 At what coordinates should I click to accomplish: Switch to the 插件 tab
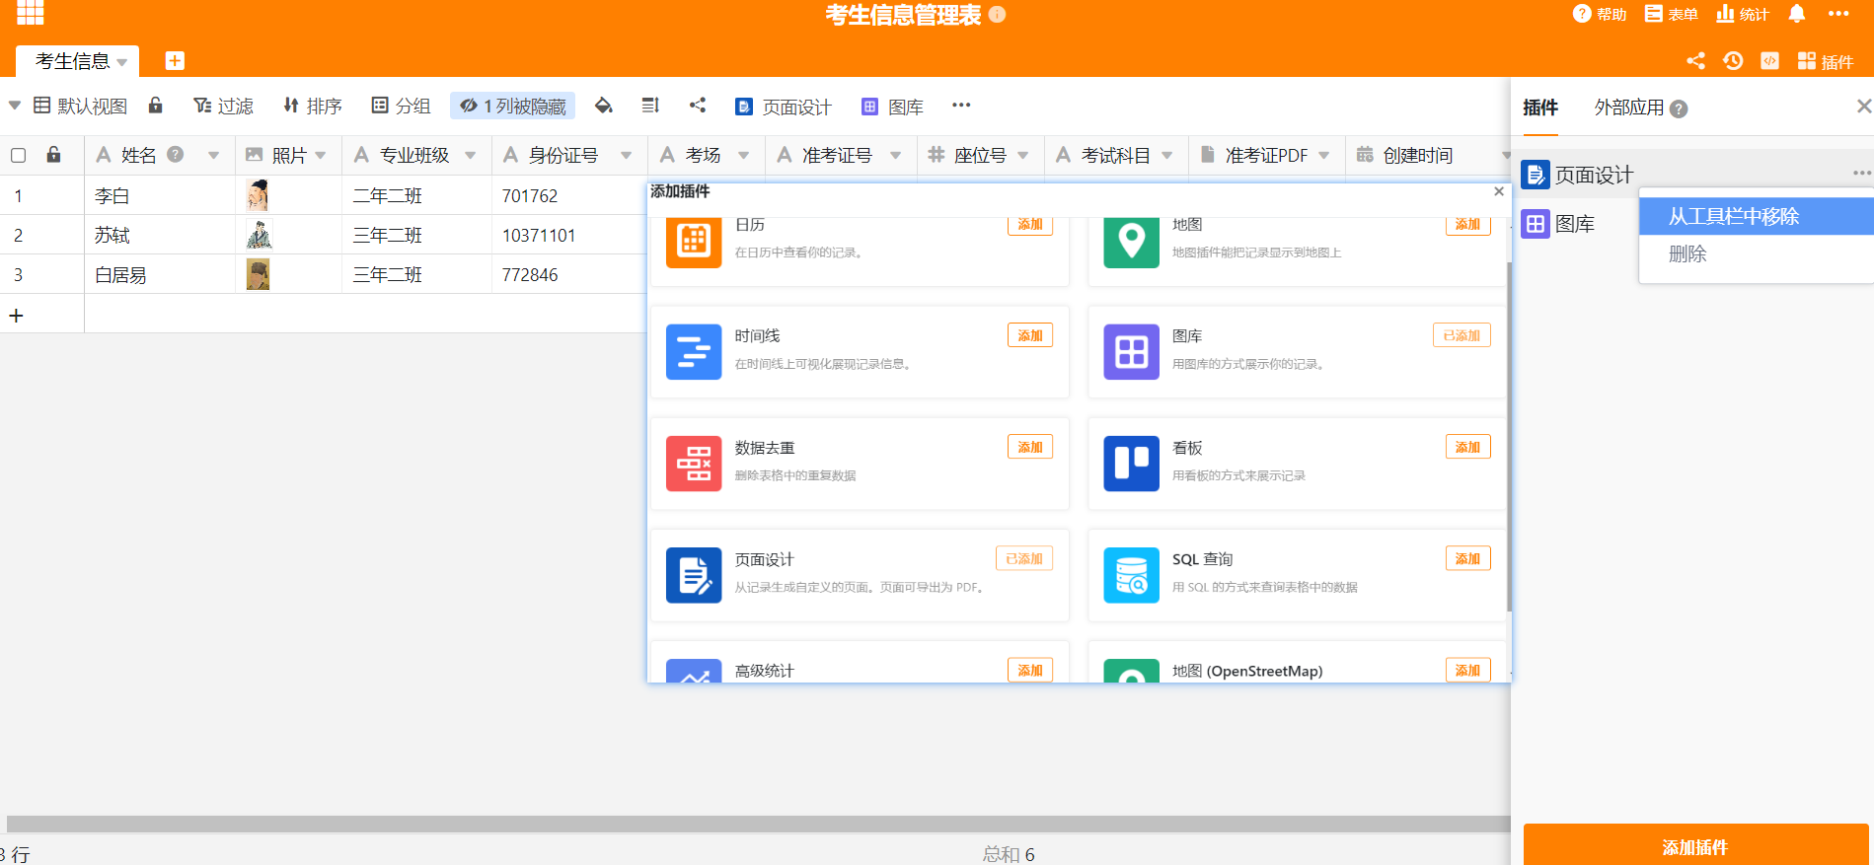(1540, 108)
